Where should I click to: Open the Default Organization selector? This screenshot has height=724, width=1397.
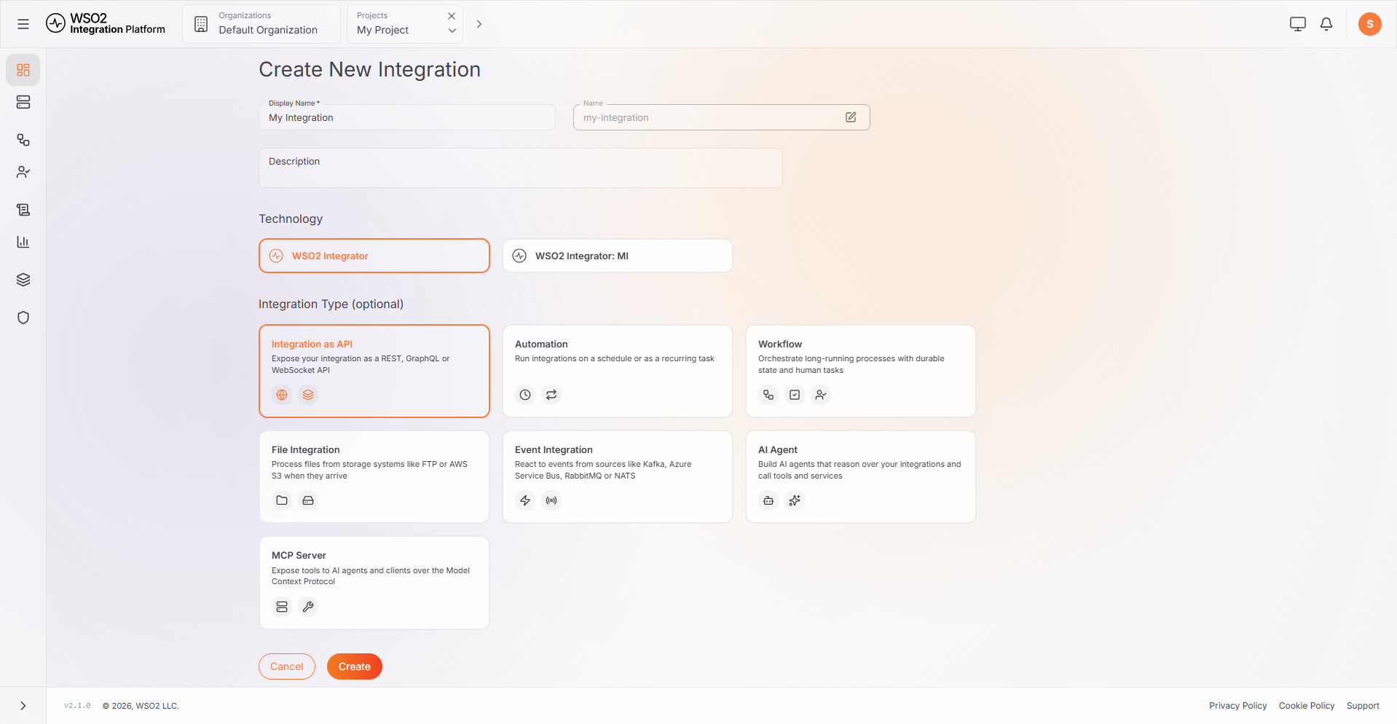click(261, 24)
